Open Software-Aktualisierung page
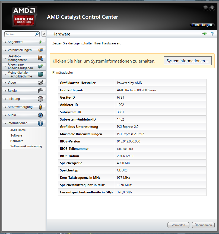219x234 pixels. (x=26, y=146)
